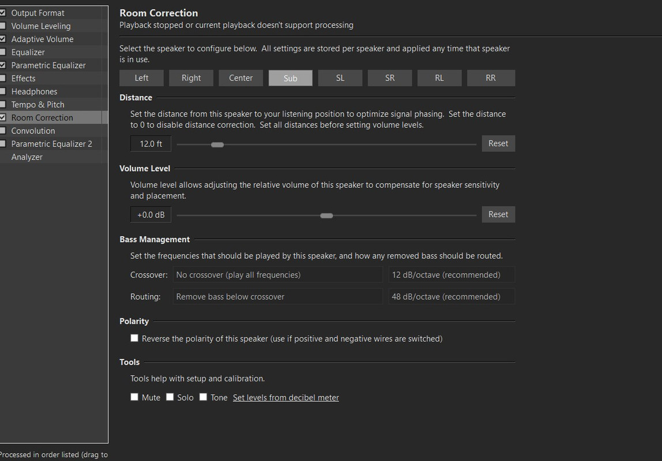Select the SR speaker tab
Viewport: 662px width, 461px height.
tap(390, 78)
